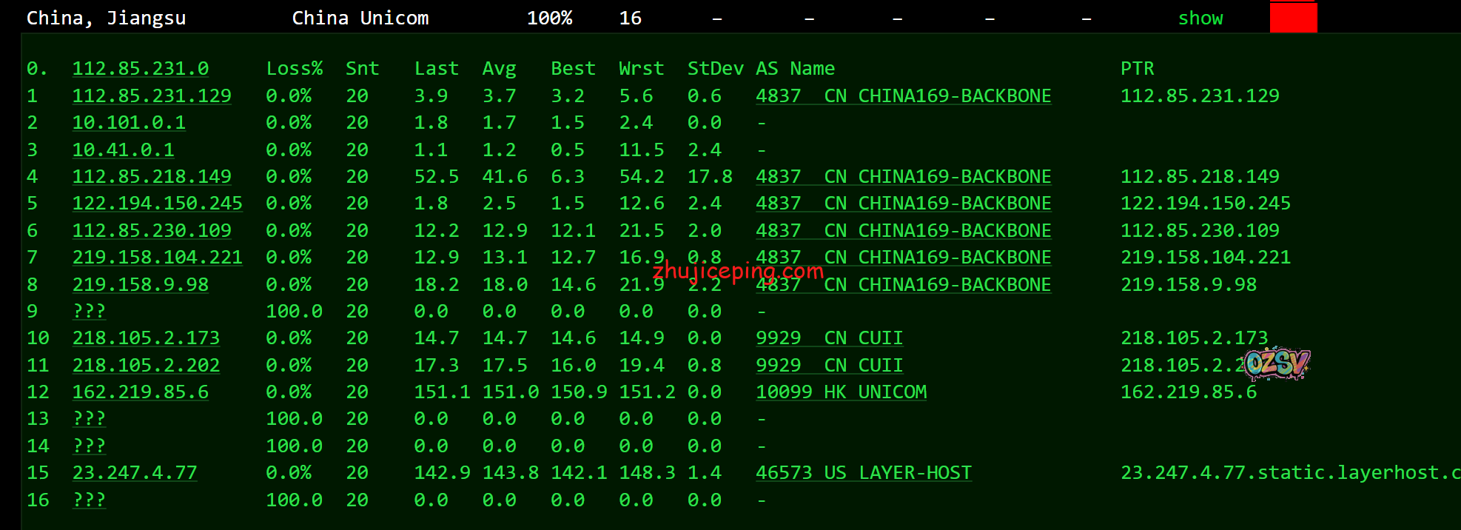The width and height of the screenshot is (1461, 530).
Task: Open hop 4 IP 112.85.218.149
Action: (152, 177)
